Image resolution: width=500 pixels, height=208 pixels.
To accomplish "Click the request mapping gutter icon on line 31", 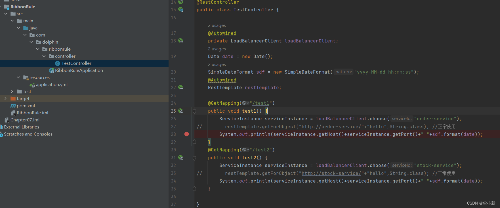I will point(181,158).
